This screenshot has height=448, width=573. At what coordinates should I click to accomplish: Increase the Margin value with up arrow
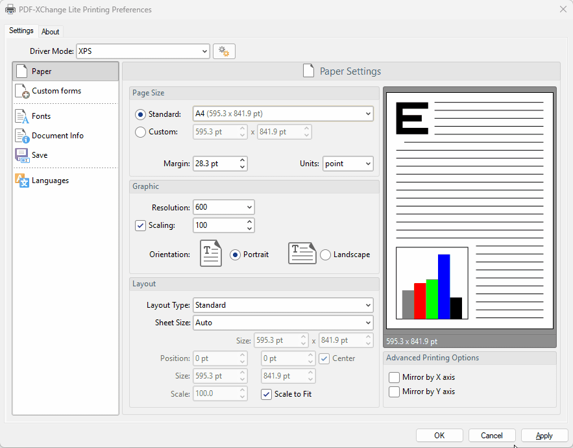pyautogui.click(x=243, y=160)
